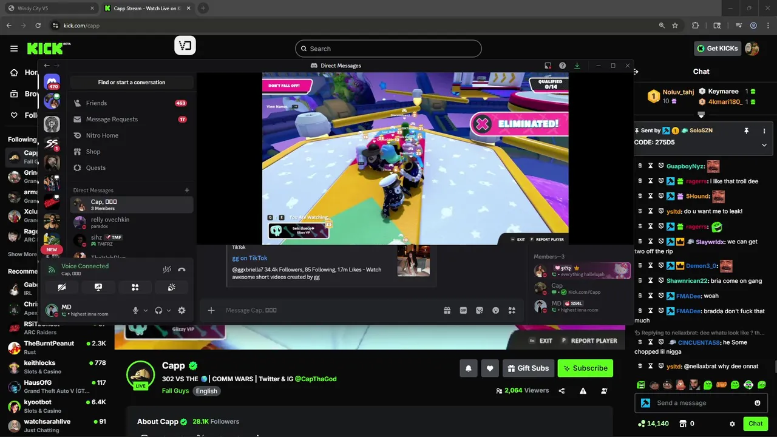Viewport: 777px width, 437px height.
Task: Disconnect from the voice call
Action: tap(182, 269)
